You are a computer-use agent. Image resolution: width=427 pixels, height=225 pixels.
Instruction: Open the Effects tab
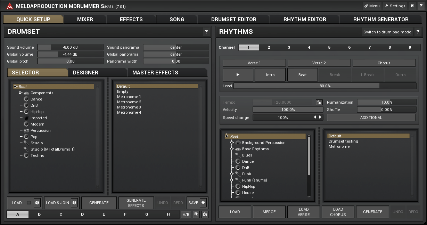pyautogui.click(x=131, y=19)
